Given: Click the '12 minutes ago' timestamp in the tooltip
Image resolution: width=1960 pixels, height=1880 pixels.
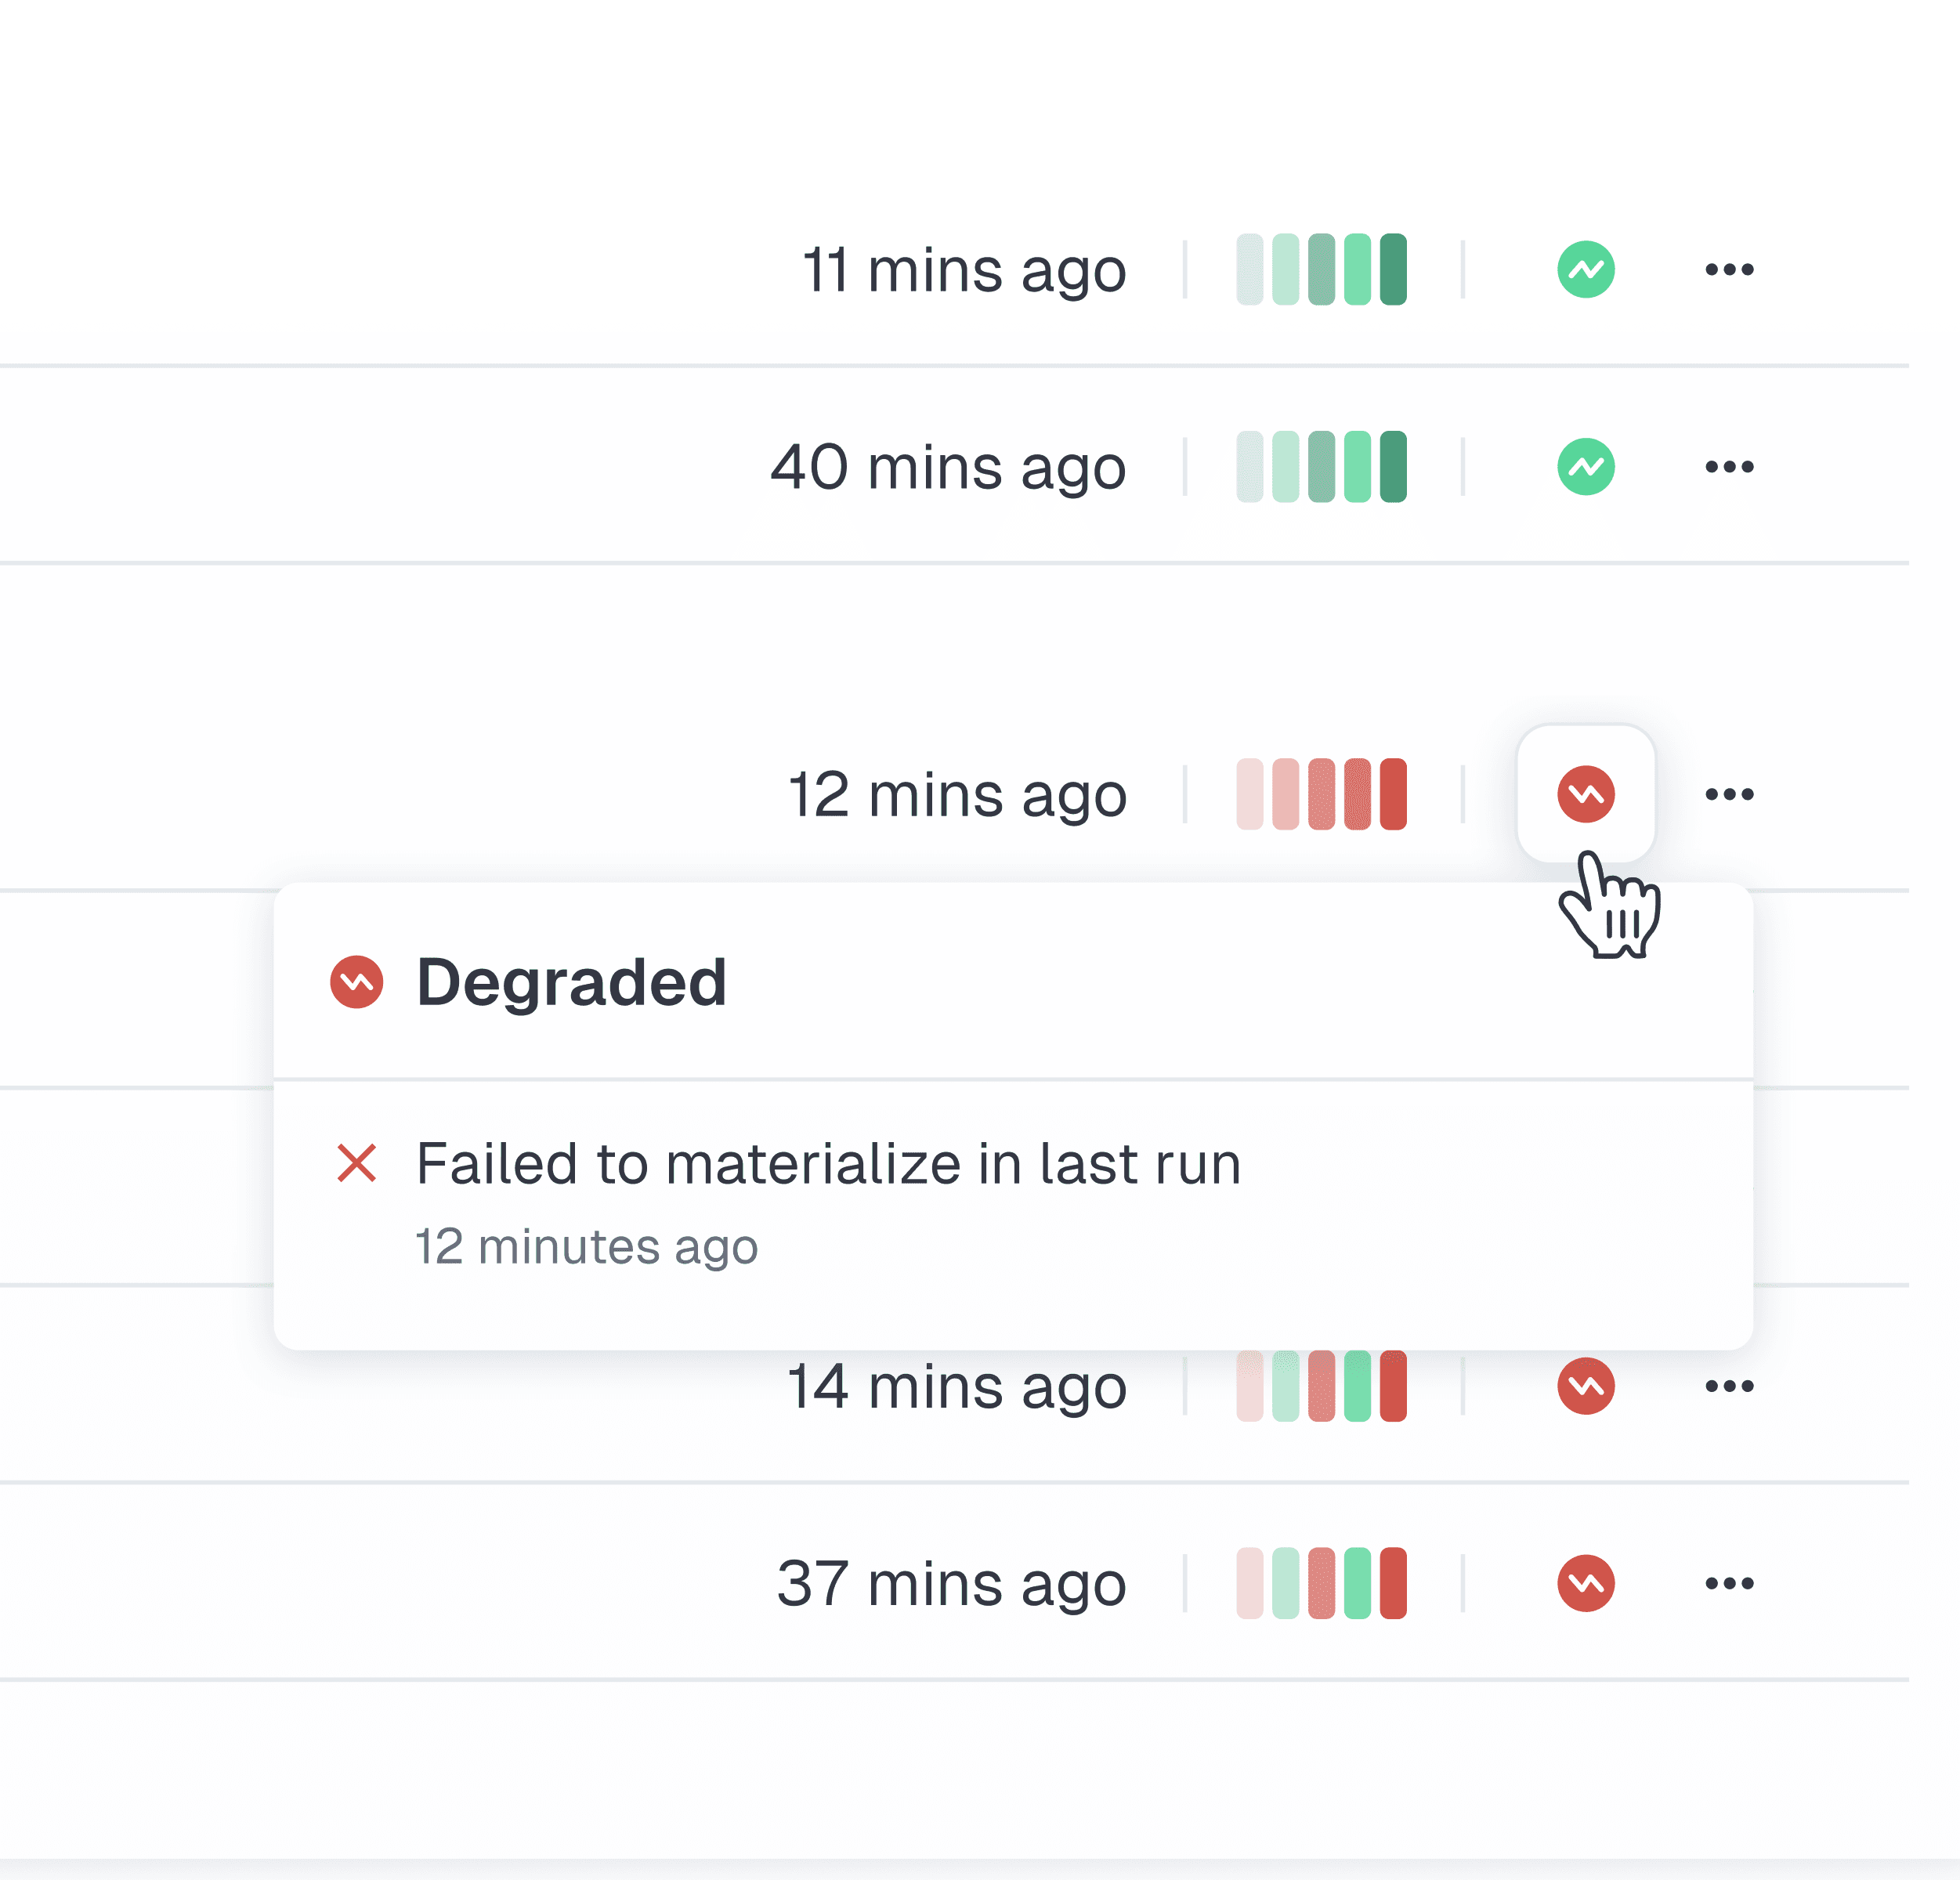Looking at the screenshot, I should (x=586, y=1246).
